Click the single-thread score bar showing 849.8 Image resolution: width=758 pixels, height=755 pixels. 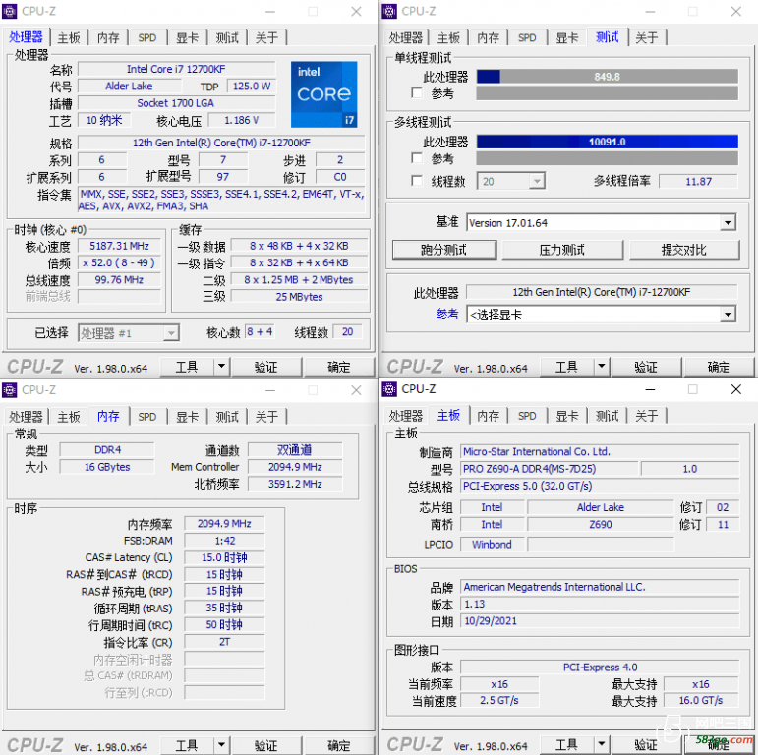point(608,77)
